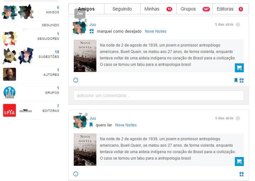Expand the arrow menu on first post timestamp

(x=238, y=24)
